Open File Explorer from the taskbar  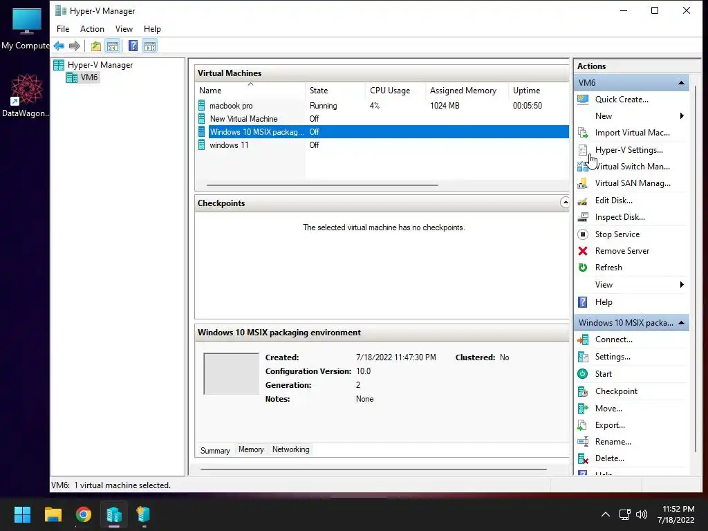[x=53, y=514]
